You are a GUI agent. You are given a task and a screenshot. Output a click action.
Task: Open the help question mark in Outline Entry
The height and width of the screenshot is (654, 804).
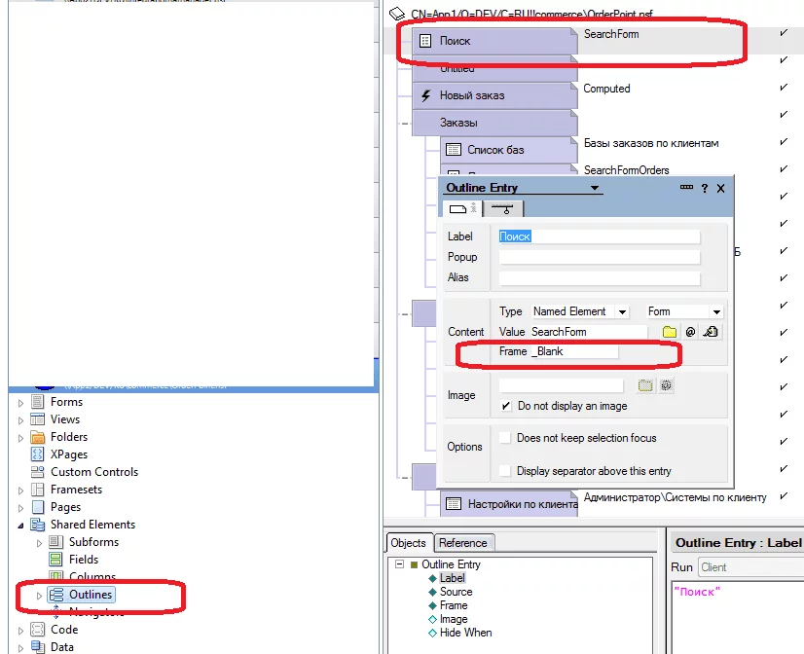point(705,188)
